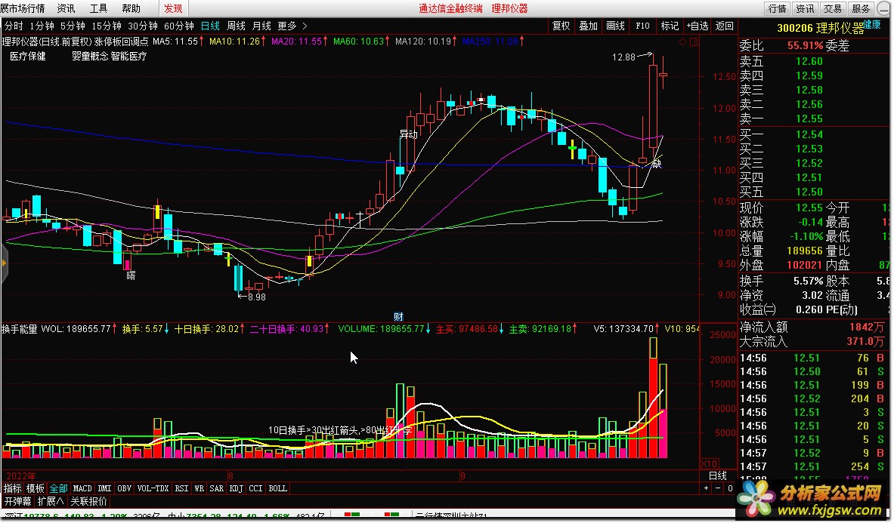894x523 pixels.
Task: Expand the 扩展 panel
Action: coord(50,501)
